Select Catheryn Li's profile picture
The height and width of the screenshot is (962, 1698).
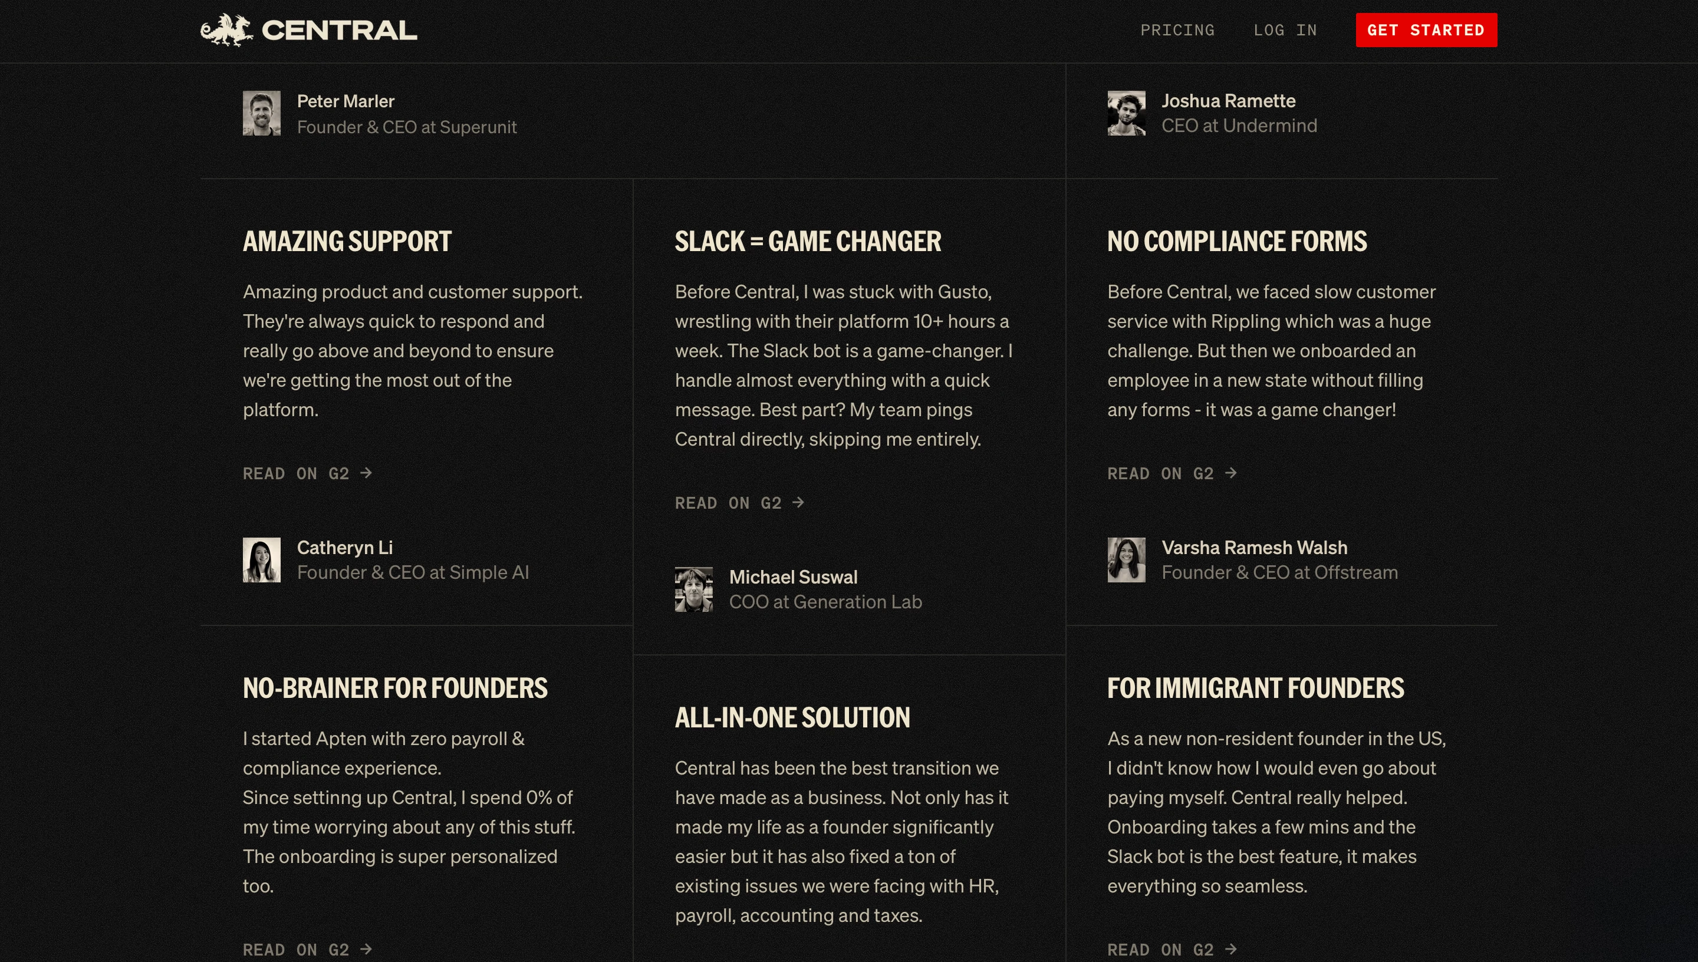[x=262, y=559]
